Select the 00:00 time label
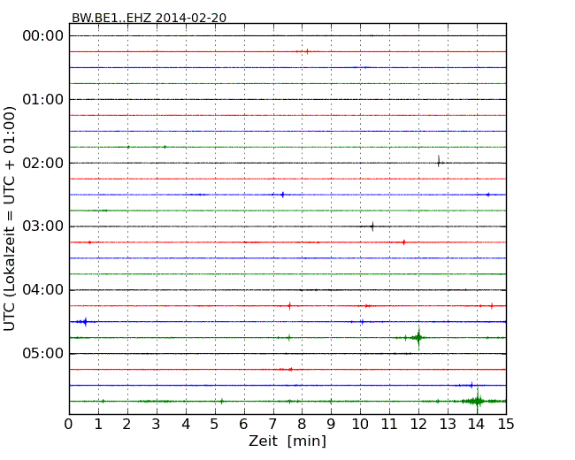 click(x=43, y=36)
